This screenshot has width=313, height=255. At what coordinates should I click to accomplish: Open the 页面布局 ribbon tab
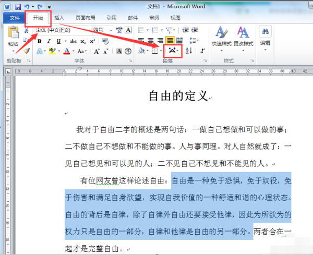point(85,18)
